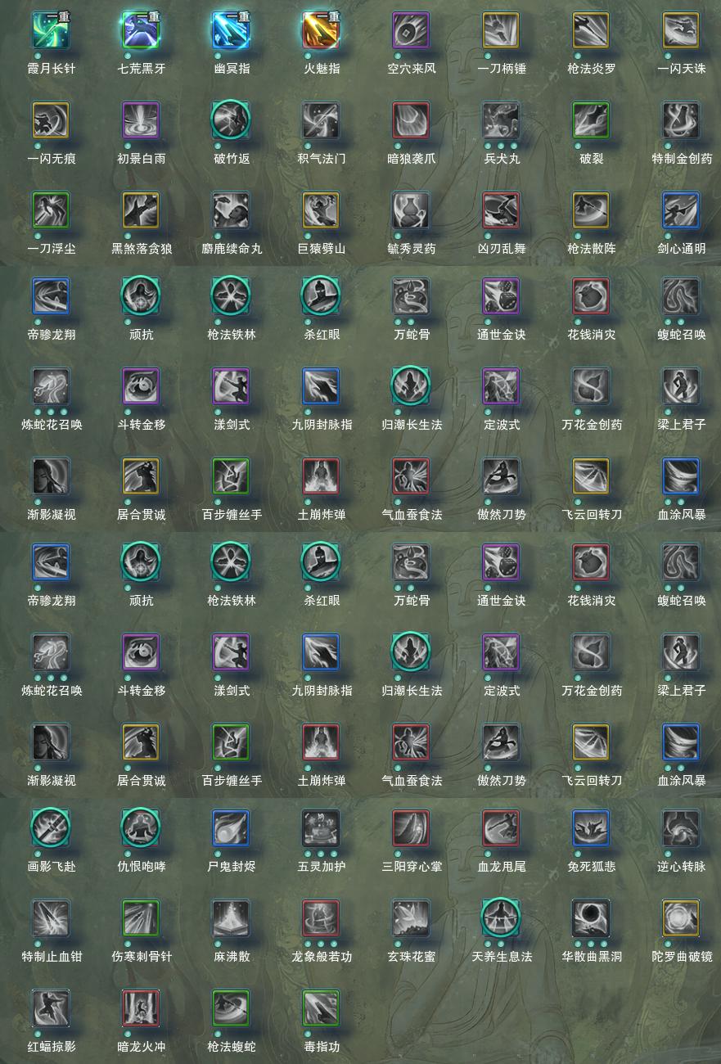Screen dimensions: 721x1064
Task: Click the text label '黑煞落贪狼'
Action: [x=142, y=249]
